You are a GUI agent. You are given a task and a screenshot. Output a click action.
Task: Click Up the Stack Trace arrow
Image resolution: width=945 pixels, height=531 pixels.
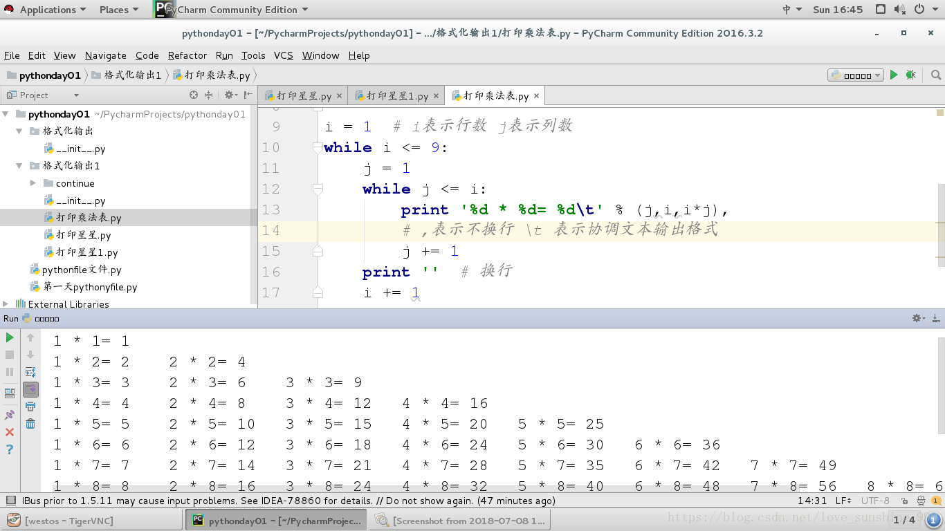tap(30, 337)
